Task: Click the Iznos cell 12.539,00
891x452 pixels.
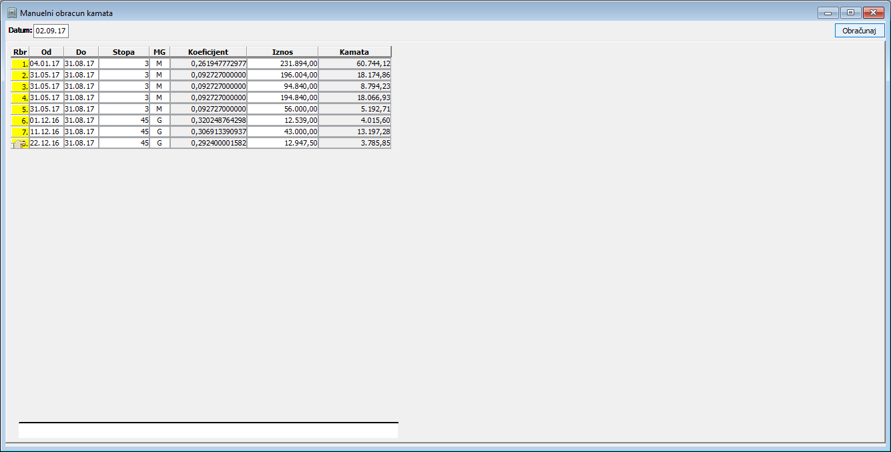Action: tap(282, 120)
